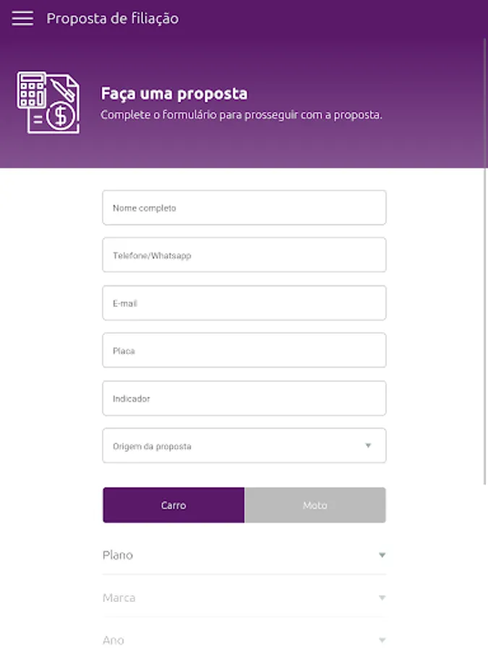488x651 pixels.
Task: Click the Marca dropdown arrow icon
Action: point(382,598)
